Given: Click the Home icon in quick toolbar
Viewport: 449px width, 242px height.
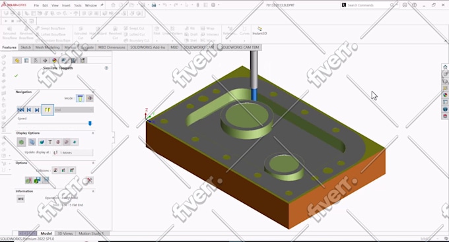Looking at the screenshot, I should click(113, 5).
